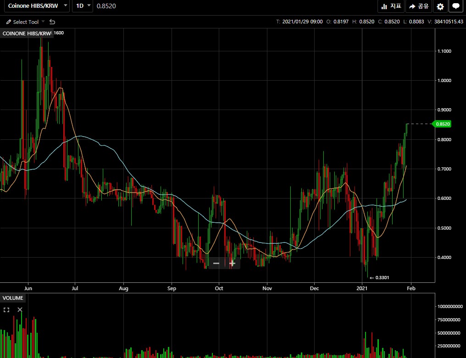
Task: Click the pencil icon beside Select Tool
Action: click(x=9, y=22)
